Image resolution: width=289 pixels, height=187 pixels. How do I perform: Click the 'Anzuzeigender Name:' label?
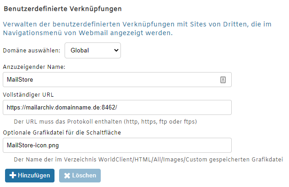pos(34,67)
